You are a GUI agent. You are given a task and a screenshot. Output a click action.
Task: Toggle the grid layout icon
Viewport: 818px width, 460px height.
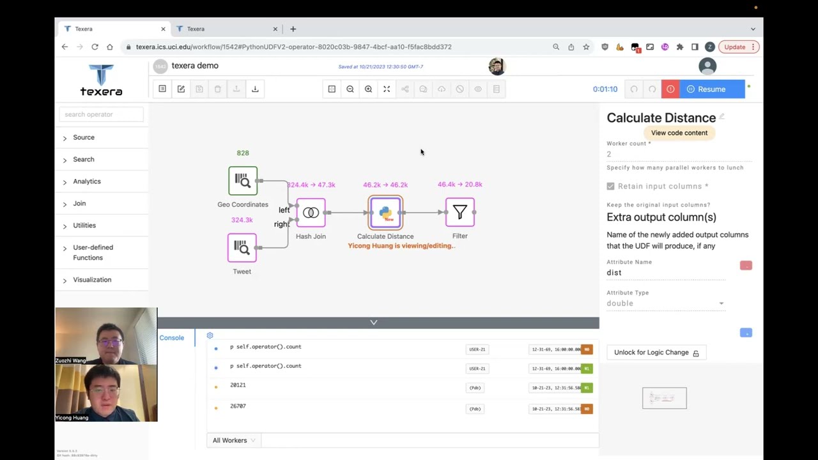tap(332, 89)
